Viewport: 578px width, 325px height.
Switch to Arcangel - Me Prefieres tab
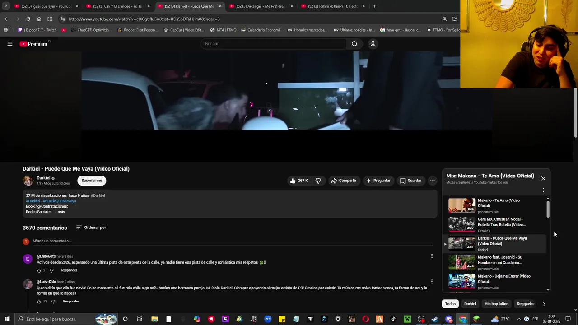[x=261, y=6]
